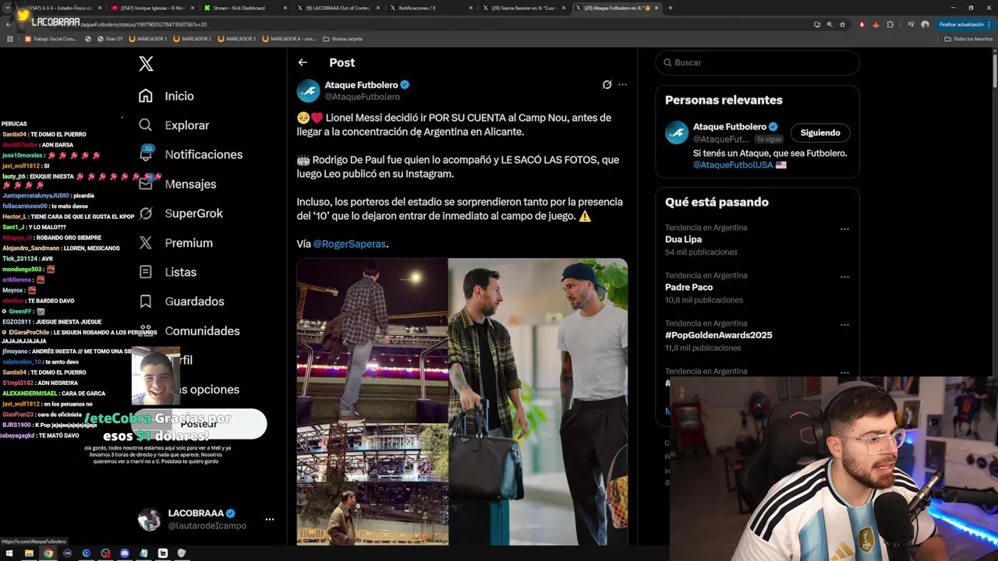The height and width of the screenshot is (561, 998).
Task: Open a new browser tab
Action: click(671, 8)
